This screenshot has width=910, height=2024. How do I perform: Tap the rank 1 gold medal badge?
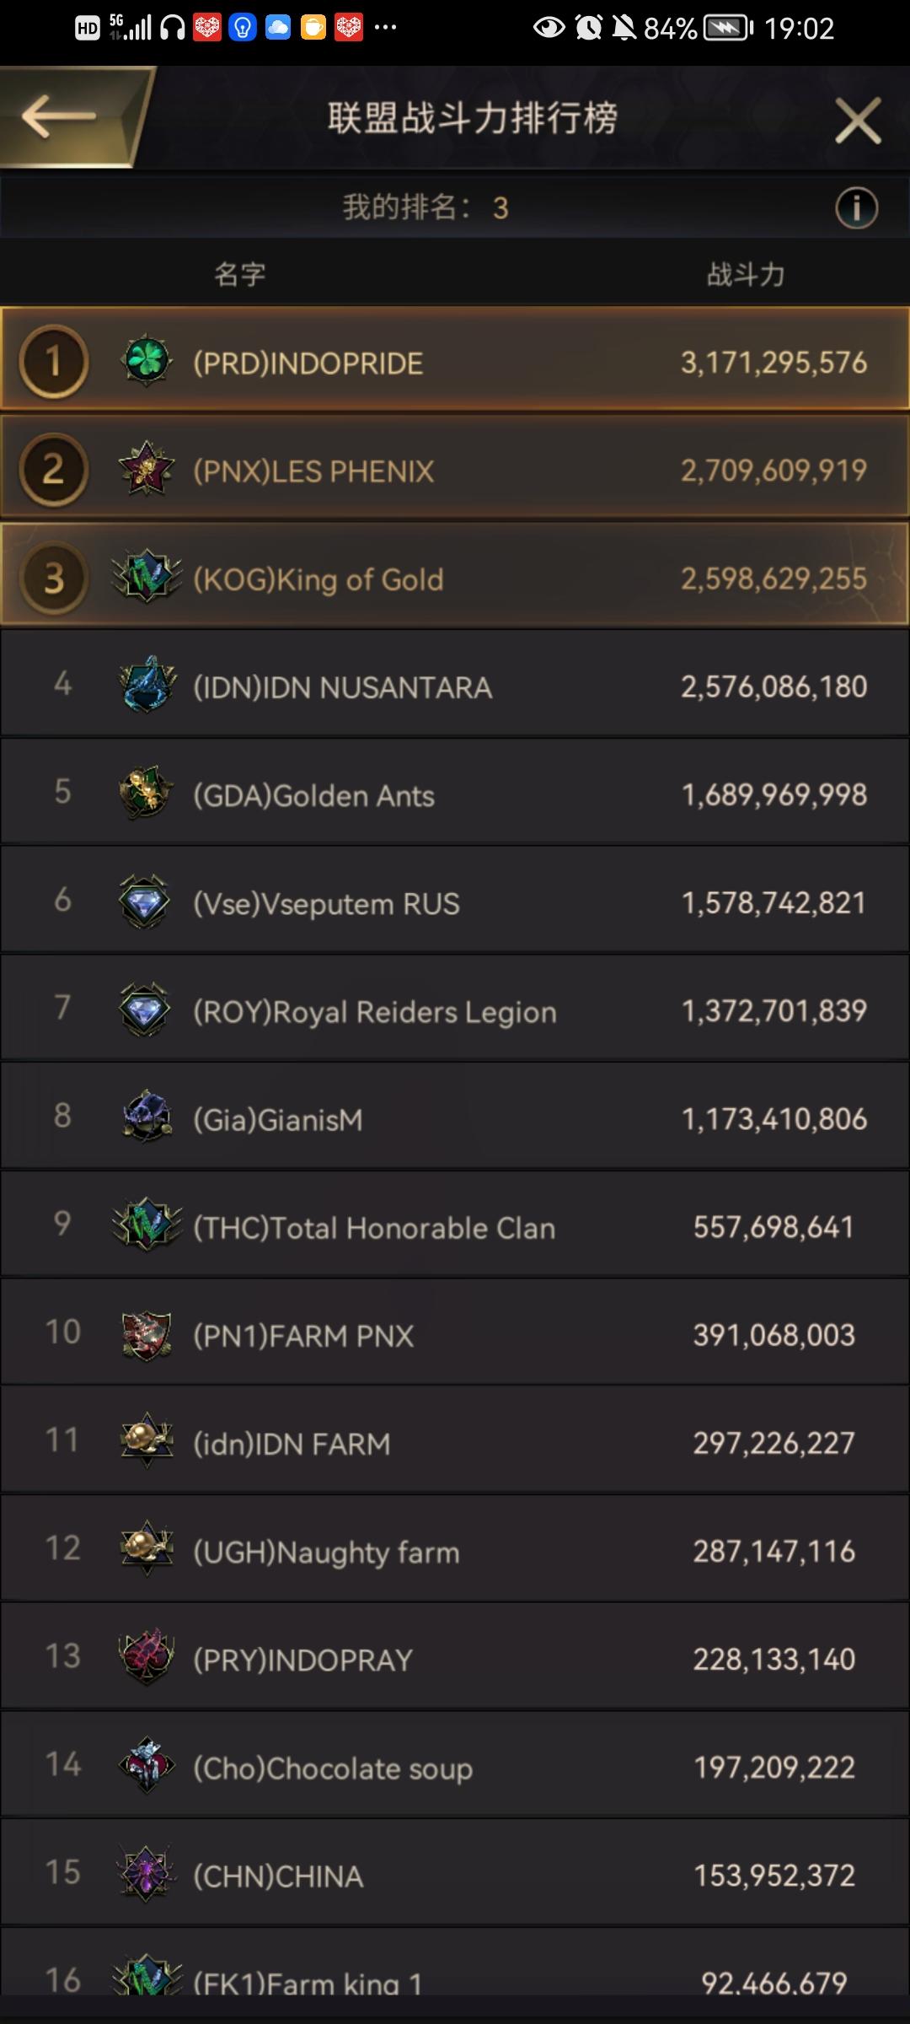[54, 361]
